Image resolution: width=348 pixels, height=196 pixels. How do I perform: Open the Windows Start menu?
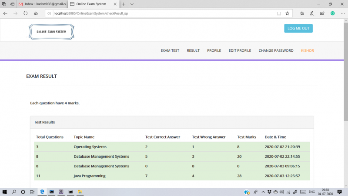(x=4, y=192)
